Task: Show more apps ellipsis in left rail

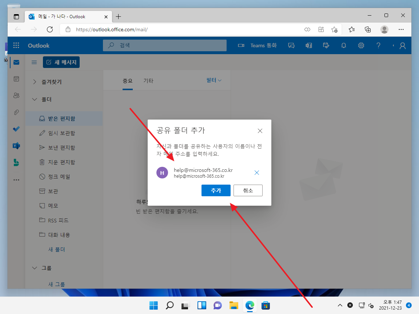Action: pyautogui.click(x=16, y=180)
